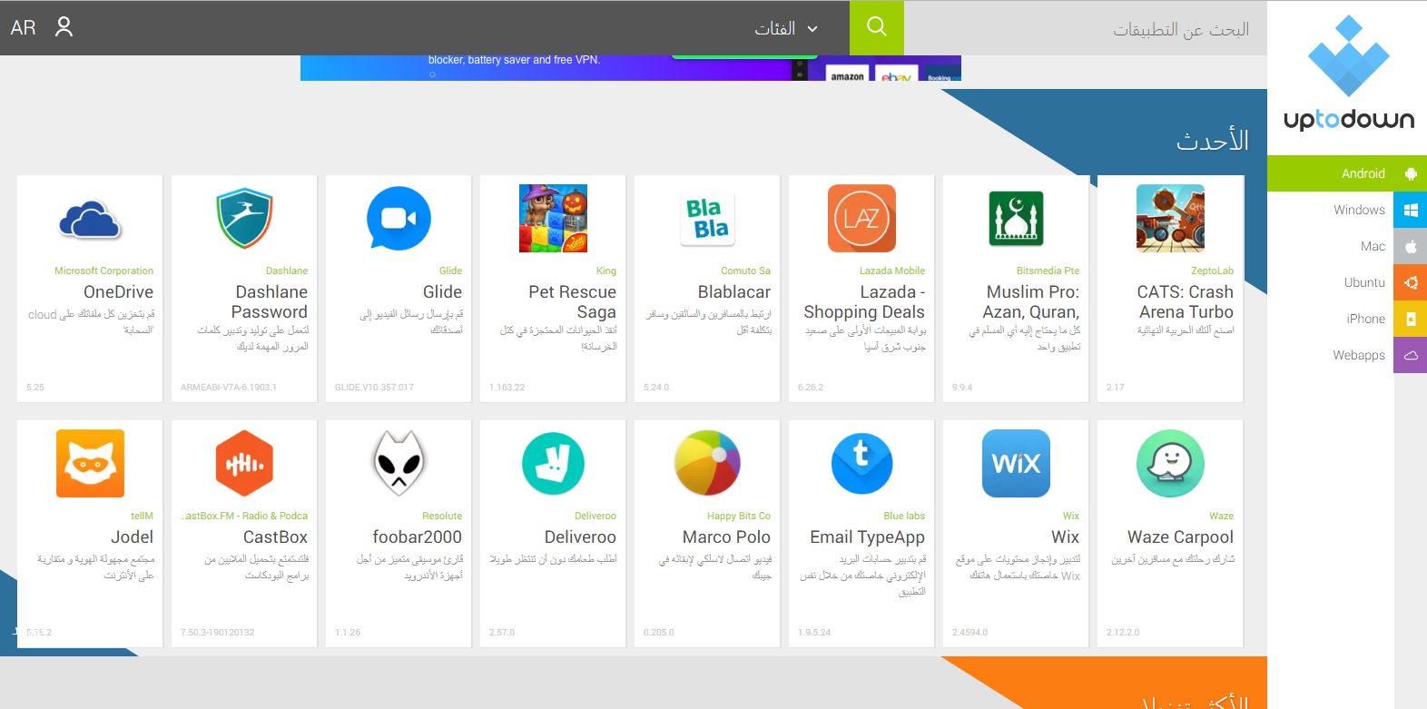Open the CastBox title link

click(x=275, y=537)
